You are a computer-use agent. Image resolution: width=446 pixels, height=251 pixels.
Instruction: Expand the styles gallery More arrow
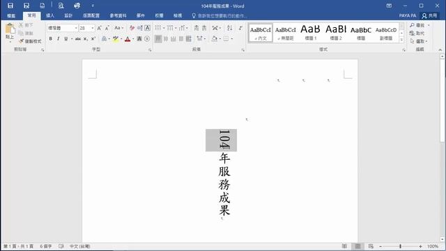pyautogui.click(x=401, y=40)
